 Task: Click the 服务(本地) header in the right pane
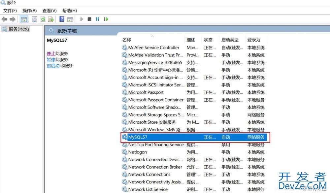click(x=67, y=31)
